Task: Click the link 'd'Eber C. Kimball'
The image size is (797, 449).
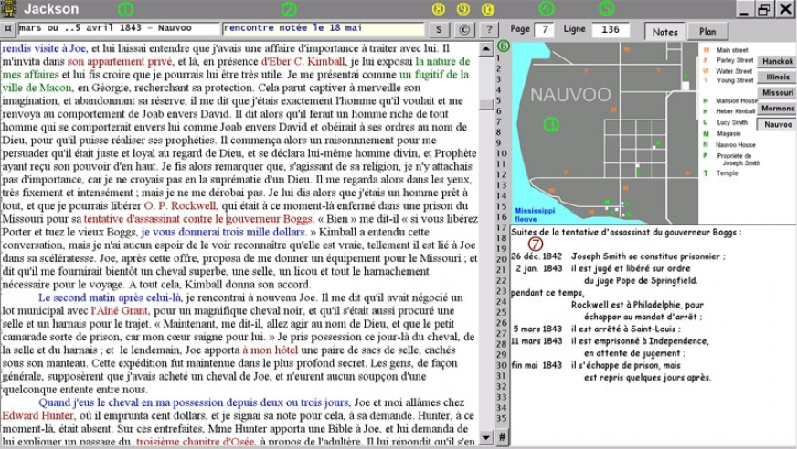Action: coord(303,62)
